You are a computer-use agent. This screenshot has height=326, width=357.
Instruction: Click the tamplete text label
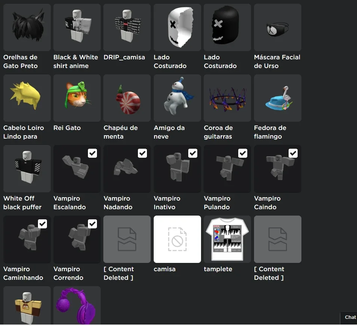tap(218, 269)
